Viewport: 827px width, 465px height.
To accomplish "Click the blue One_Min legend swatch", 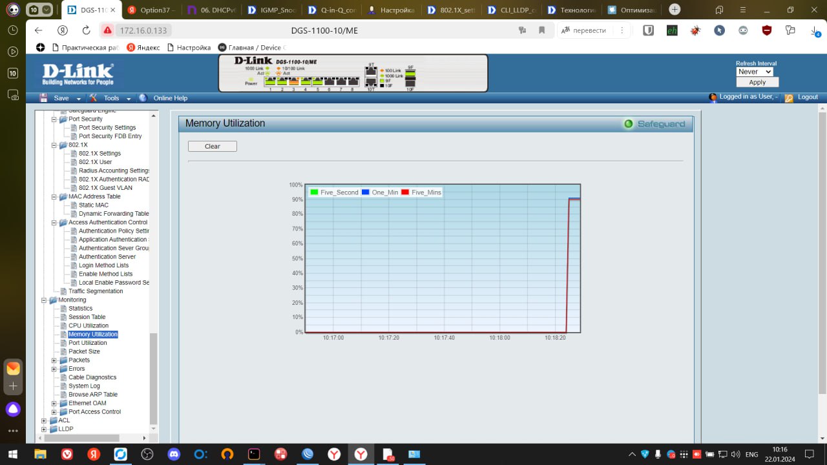I will click(366, 192).
